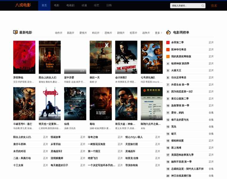The width and height of the screenshot is (227, 179).
Task: Click the flame icon beside 电影周榜单
Action: (x=168, y=32)
